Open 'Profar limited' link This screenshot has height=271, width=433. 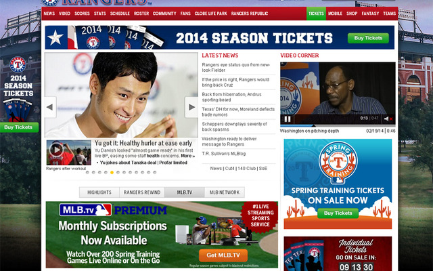pos(173,163)
